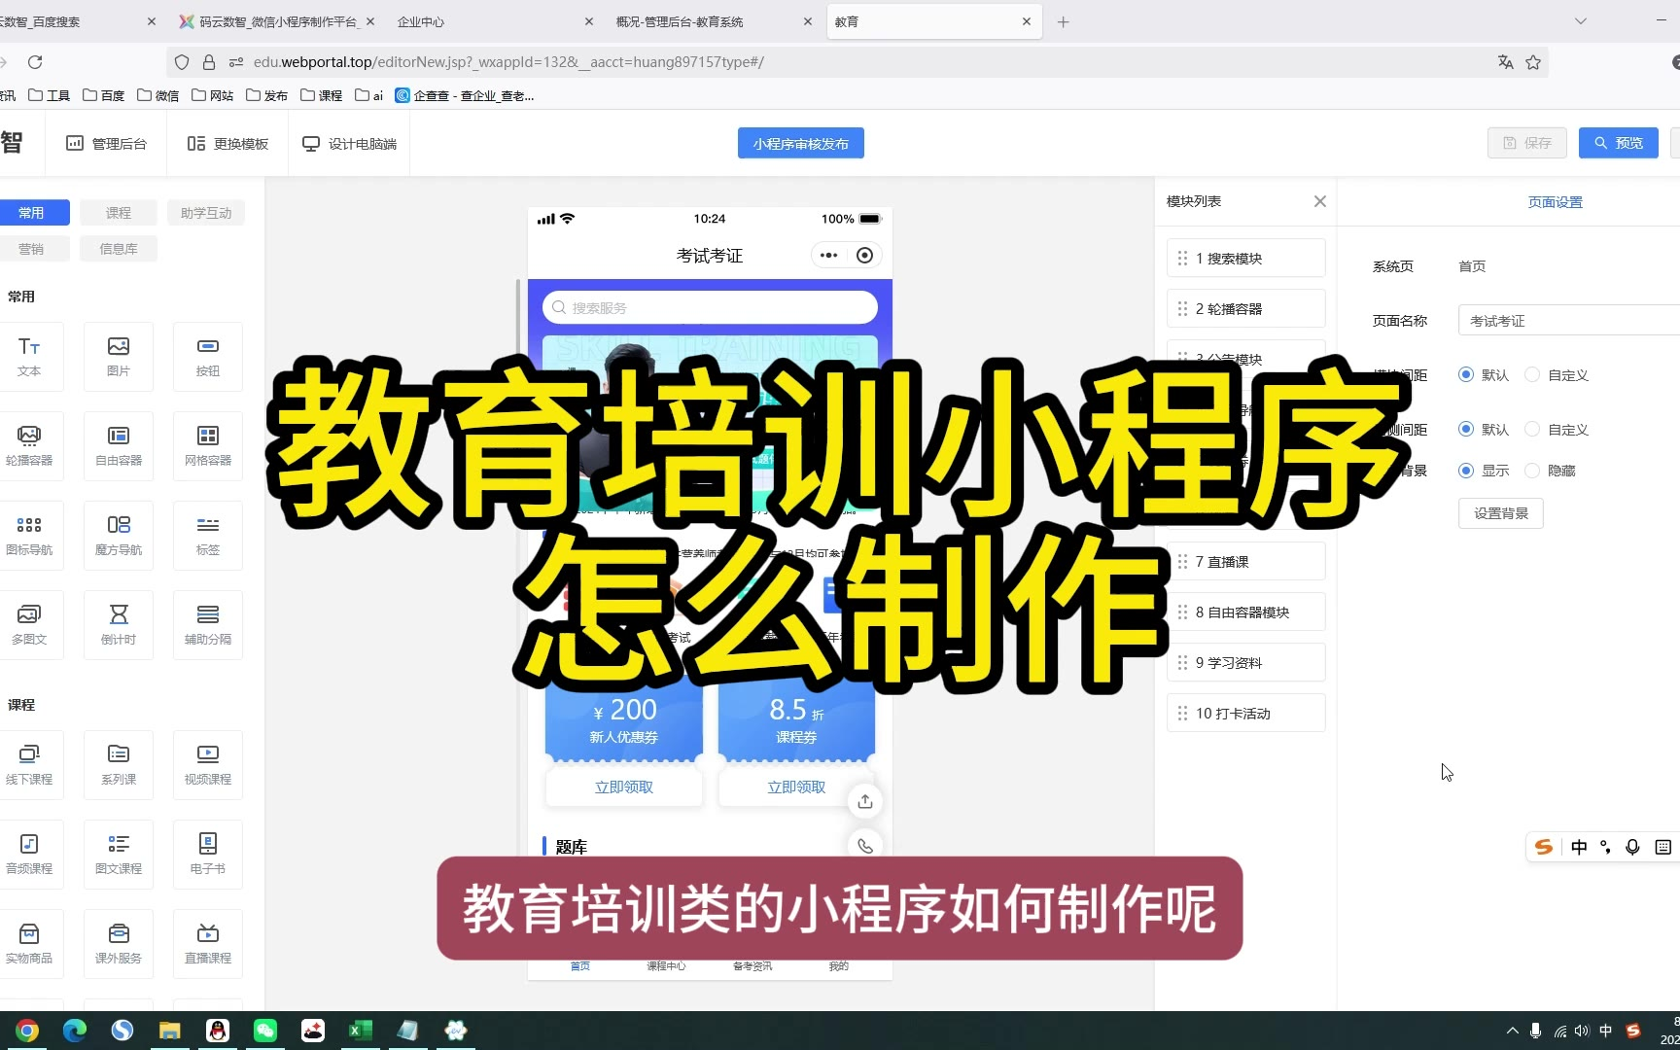1680x1050 pixels.
Task: Open the browser tab list dropdown
Action: click(1581, 21)
